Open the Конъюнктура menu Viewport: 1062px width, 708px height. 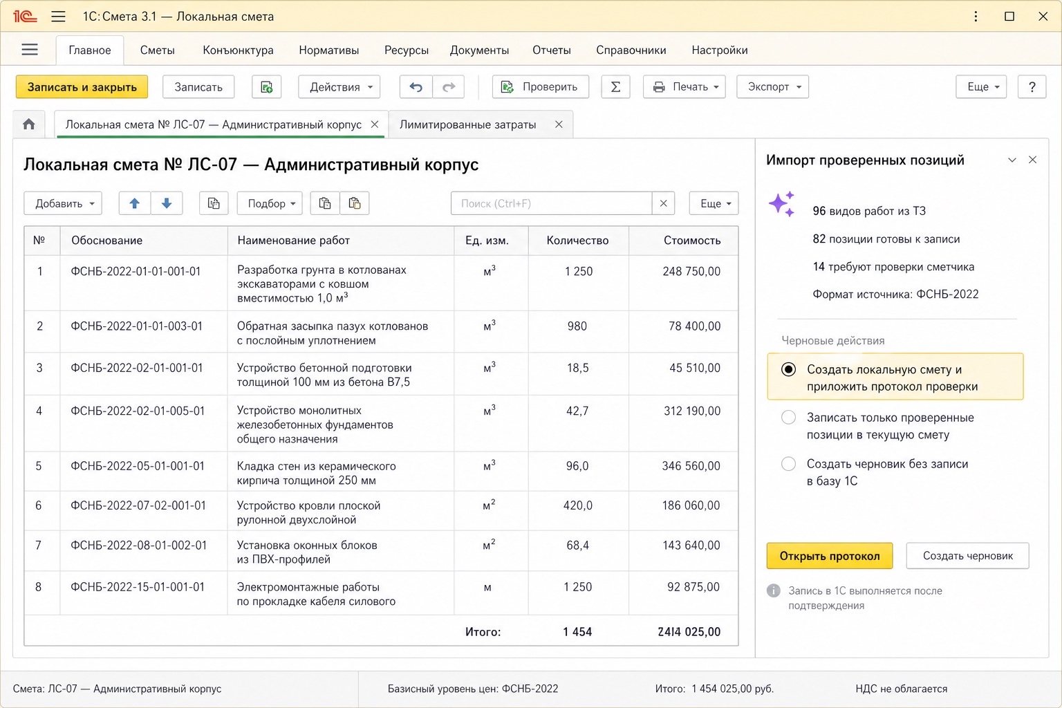click(x=238, y=50)
